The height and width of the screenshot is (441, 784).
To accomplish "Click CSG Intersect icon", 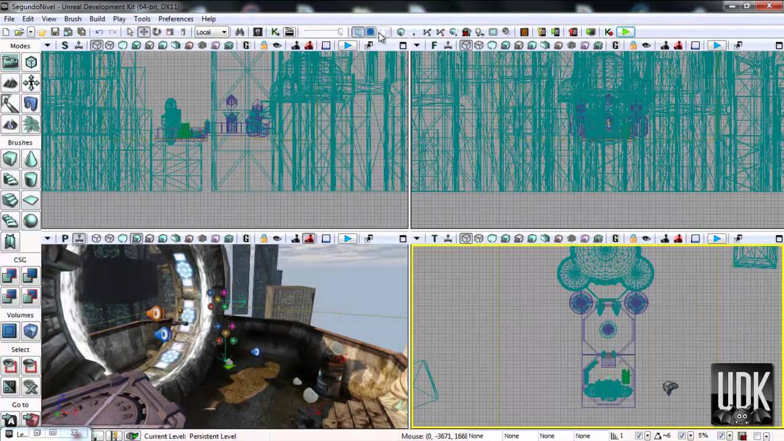I will [x=10, y=297].
